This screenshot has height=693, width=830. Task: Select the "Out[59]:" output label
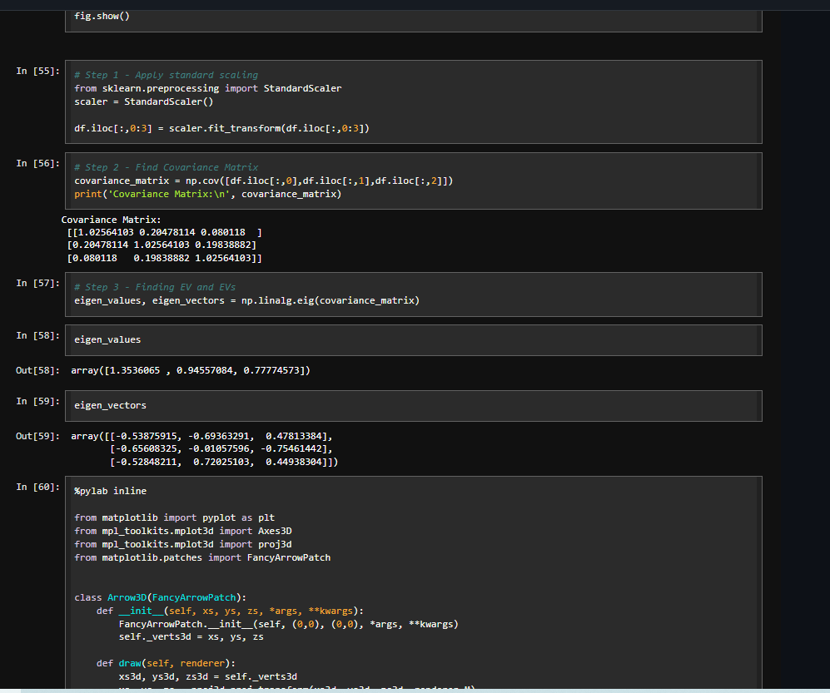[37, 437]
